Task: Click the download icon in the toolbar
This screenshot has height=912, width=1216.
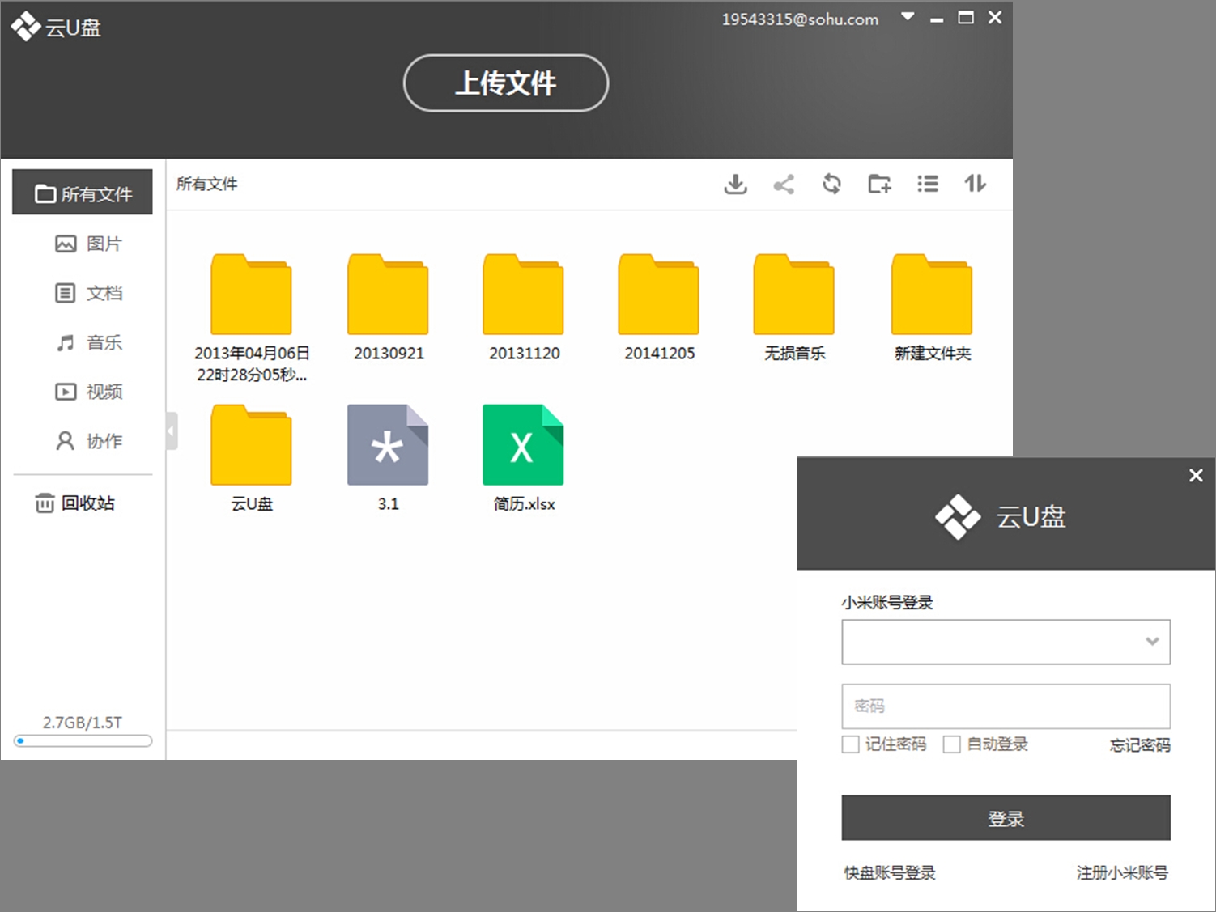Action: [735, 184]
